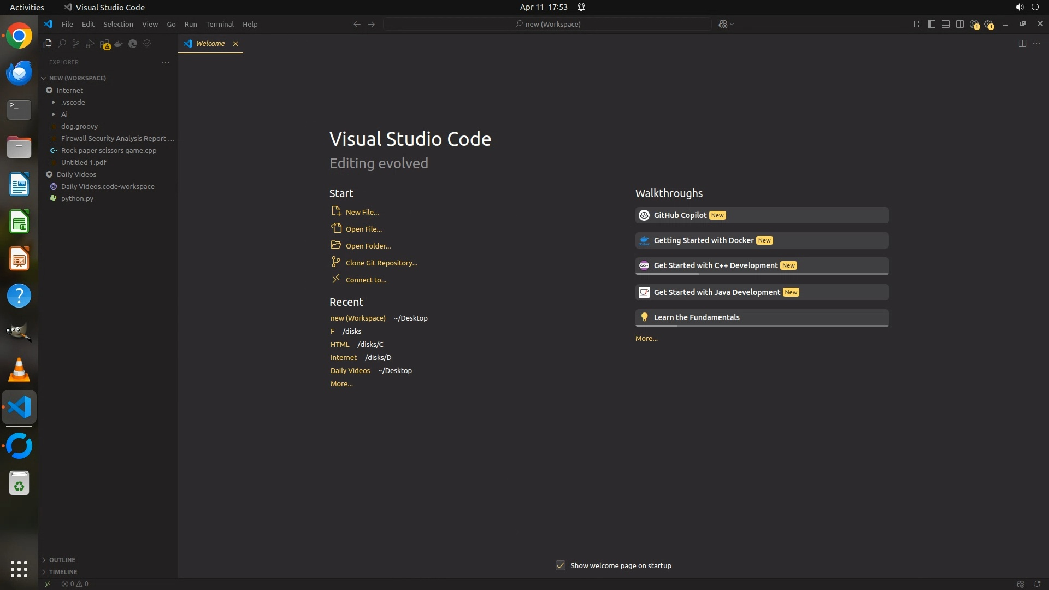Click the command center search box
Image resolution: width=1049 pixels, height=590 pixels.
(x=547, y=24)
